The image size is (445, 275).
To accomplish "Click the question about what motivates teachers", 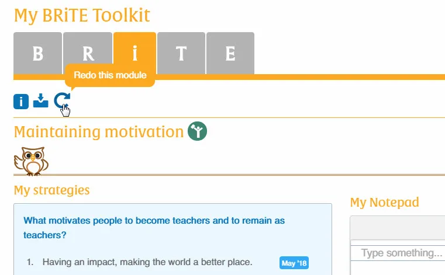I will pos(154,228).
